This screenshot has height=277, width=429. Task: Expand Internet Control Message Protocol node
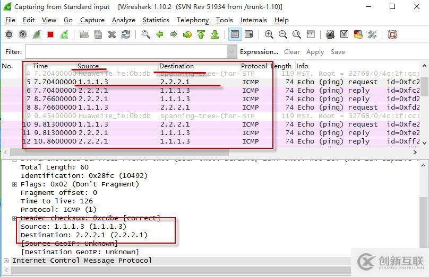click(x=6, y=261)
